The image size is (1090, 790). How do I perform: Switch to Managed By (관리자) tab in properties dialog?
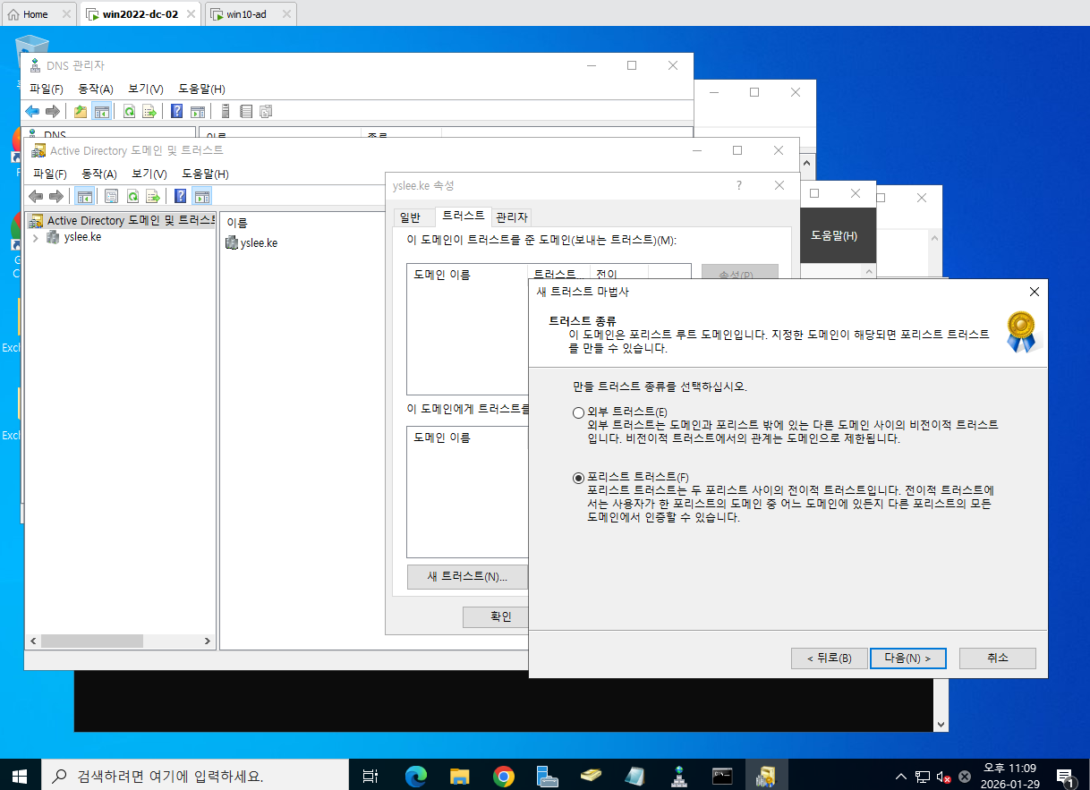pyautogui.click(x=512, y=217)
